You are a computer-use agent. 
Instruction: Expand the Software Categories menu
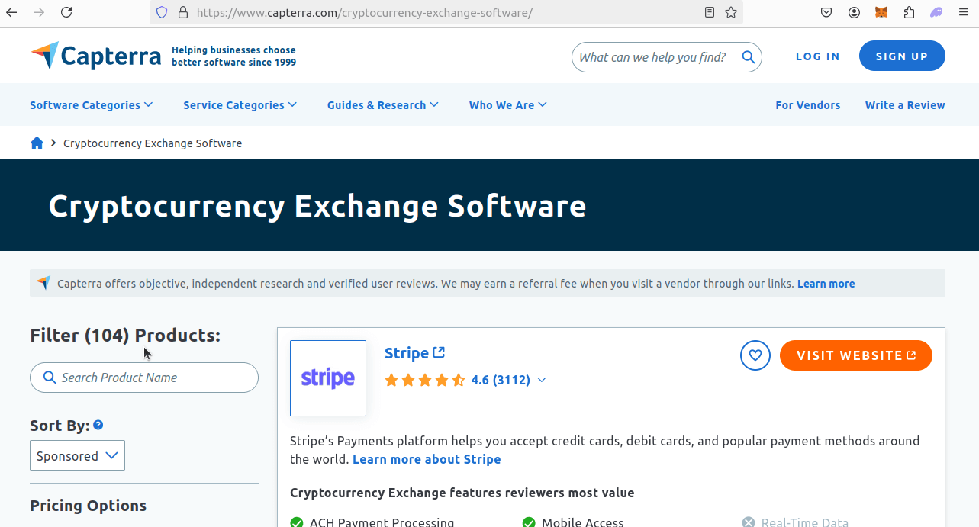point(92,105)
